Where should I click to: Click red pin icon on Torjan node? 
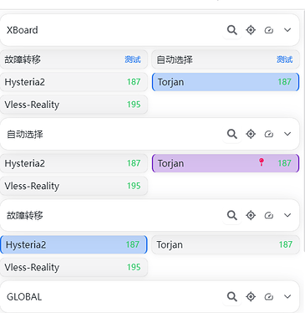pos(262,162)
